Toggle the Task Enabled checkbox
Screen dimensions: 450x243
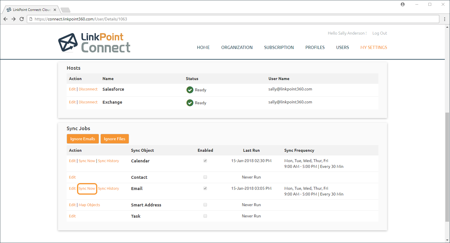(205, 216)
